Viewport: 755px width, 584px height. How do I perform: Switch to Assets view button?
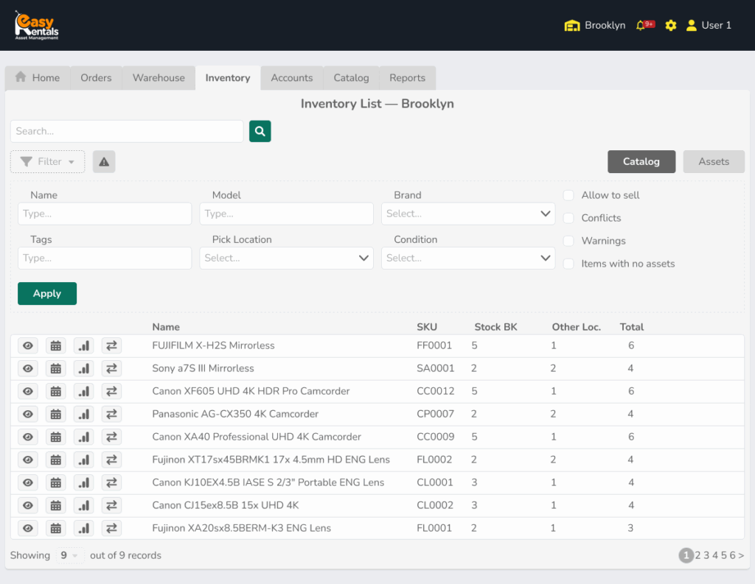point(714,161)
